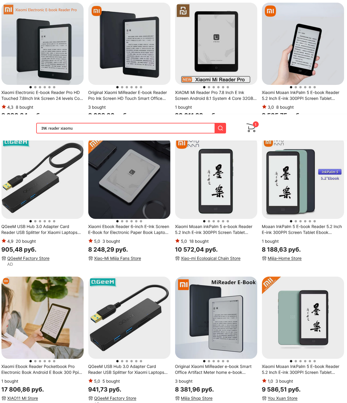Open Xiaomi Mi Reader Pro NEW product image

216,44
